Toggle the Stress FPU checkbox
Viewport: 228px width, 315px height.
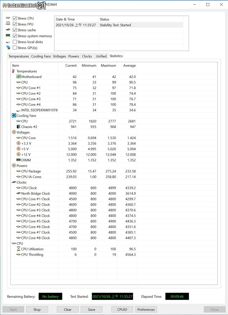(x=15, y=24)
